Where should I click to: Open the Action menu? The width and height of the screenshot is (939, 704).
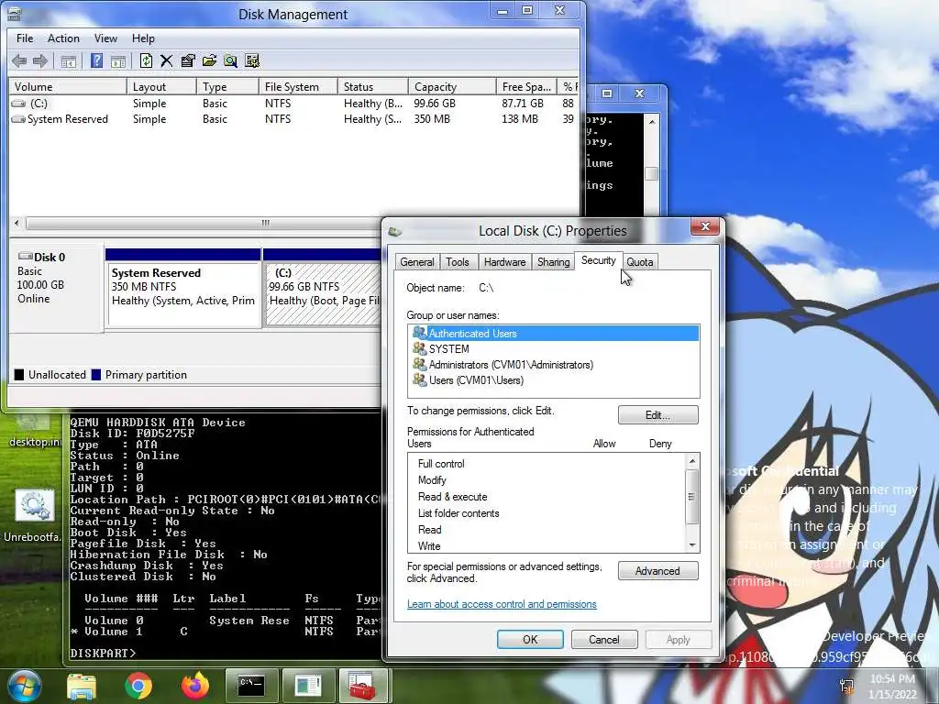[x=63, y=38]
